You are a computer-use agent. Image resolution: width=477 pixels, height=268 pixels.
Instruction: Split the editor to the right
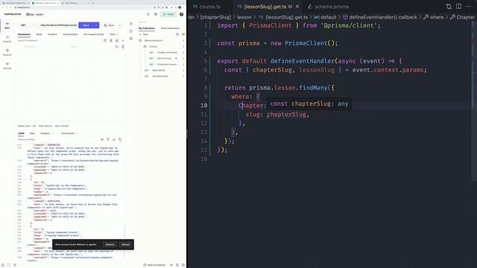click(x=458, y=7)
